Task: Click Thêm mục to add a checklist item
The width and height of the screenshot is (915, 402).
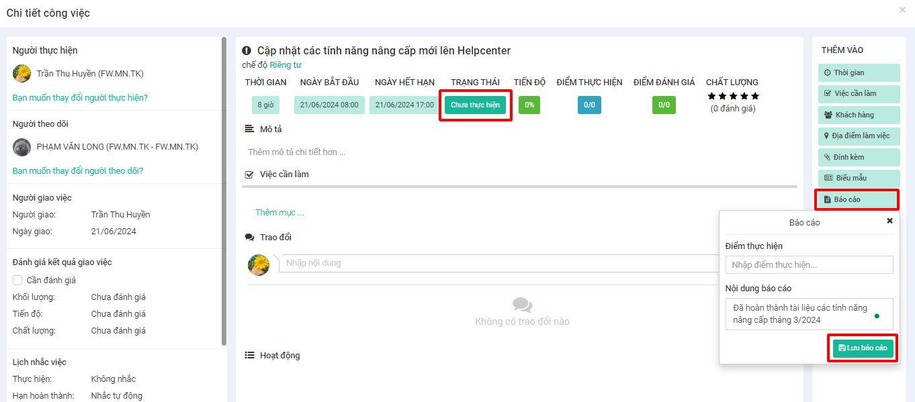Action: [279, 213]
